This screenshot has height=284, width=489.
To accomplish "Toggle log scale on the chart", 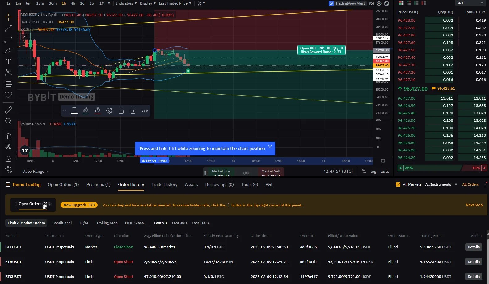I will click(373, 171).
